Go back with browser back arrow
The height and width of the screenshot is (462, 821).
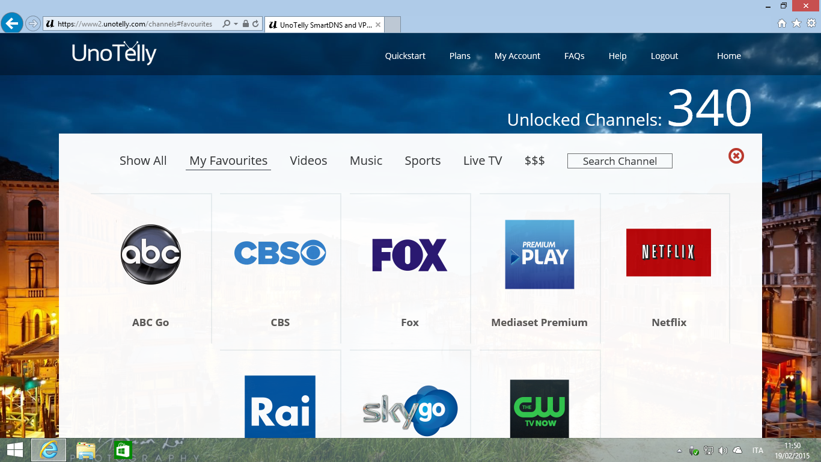[12, 23]
